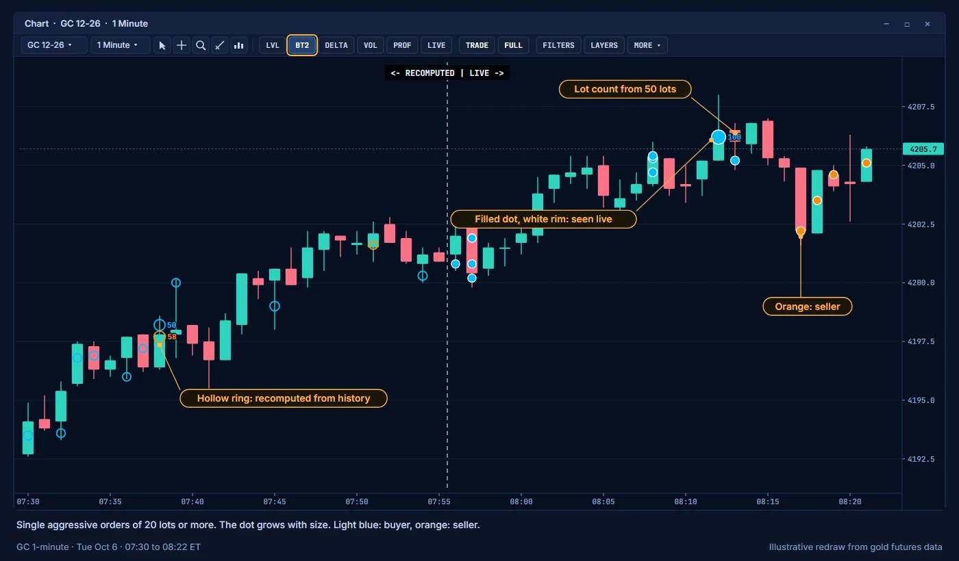This screenshot has width=959, height=561.
Task: Enable the VOL overlay
Action: point(371,45)
